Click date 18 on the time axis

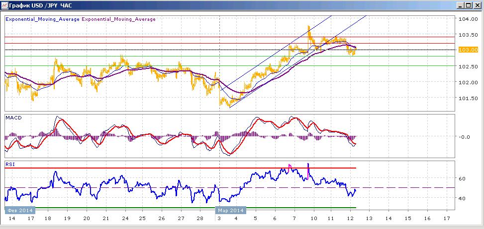coord(48,218)
